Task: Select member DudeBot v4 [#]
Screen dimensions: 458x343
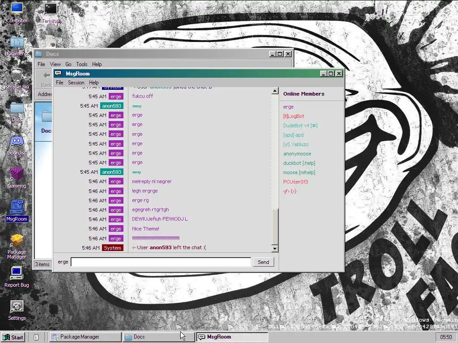Action: pyautogui.click(x=300, y=125)
